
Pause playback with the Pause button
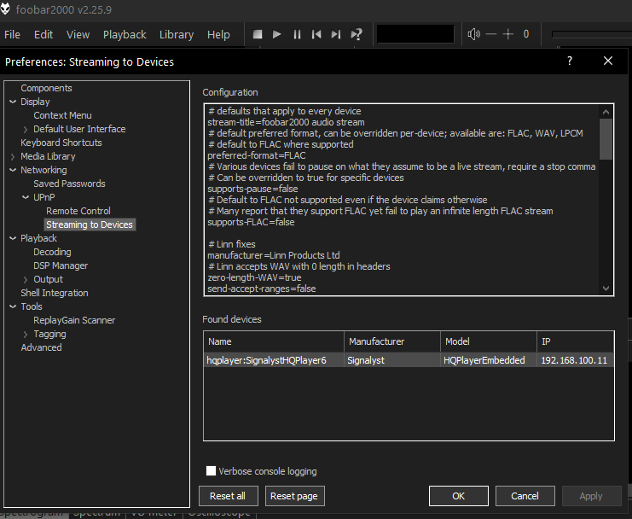point(297,35)
